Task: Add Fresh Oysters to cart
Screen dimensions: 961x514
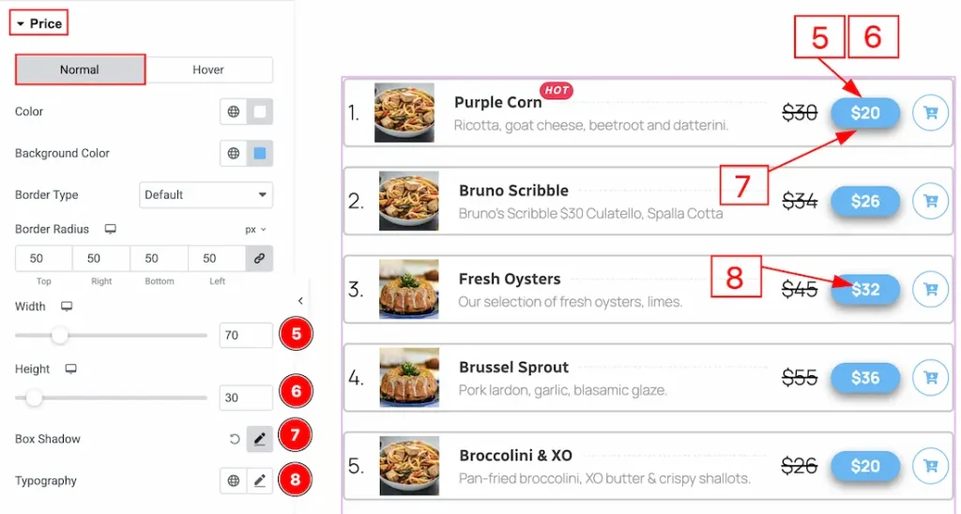Action: point(930,289)
